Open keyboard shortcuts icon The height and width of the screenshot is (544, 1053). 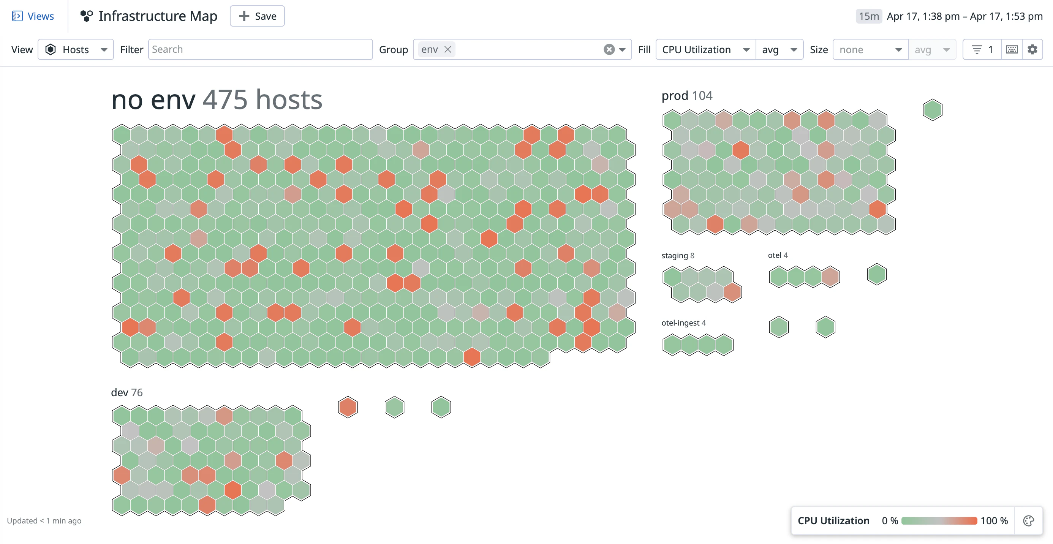(1012, 49)
